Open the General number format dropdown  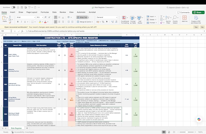pyautogui.click(x=117, y=17)
